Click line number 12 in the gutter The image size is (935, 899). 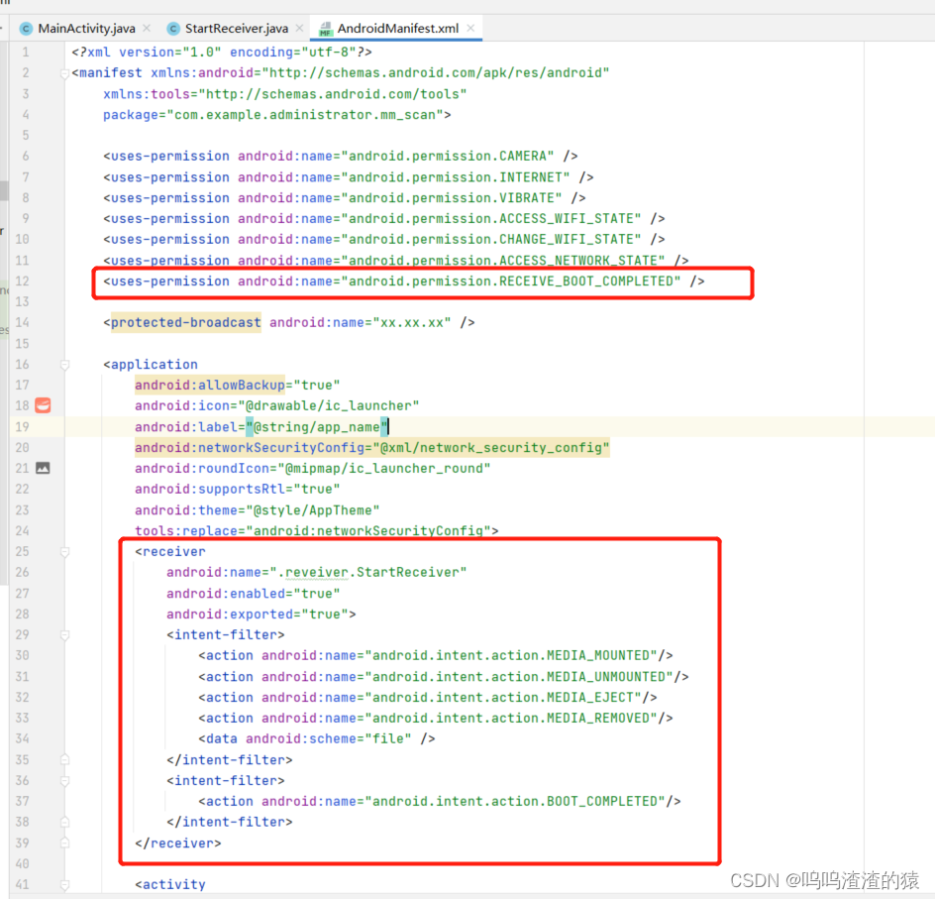click(x=22, y=281)
